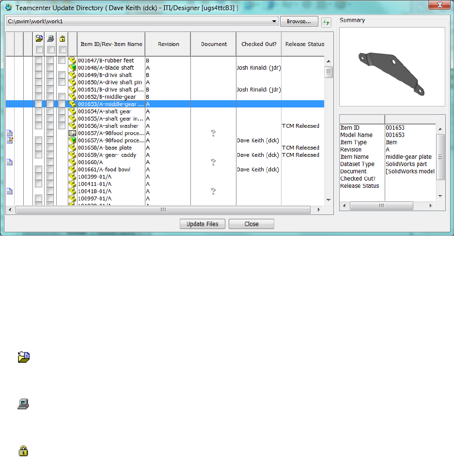This screenshot has height=457, width=454.
Task: Click the green refresh directory icon
Action: point(326,22)
